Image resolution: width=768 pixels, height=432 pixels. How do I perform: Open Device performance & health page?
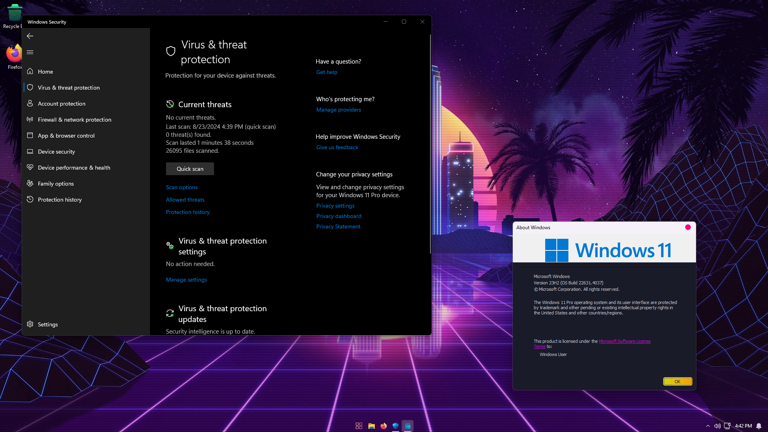[x=74, y=168]
